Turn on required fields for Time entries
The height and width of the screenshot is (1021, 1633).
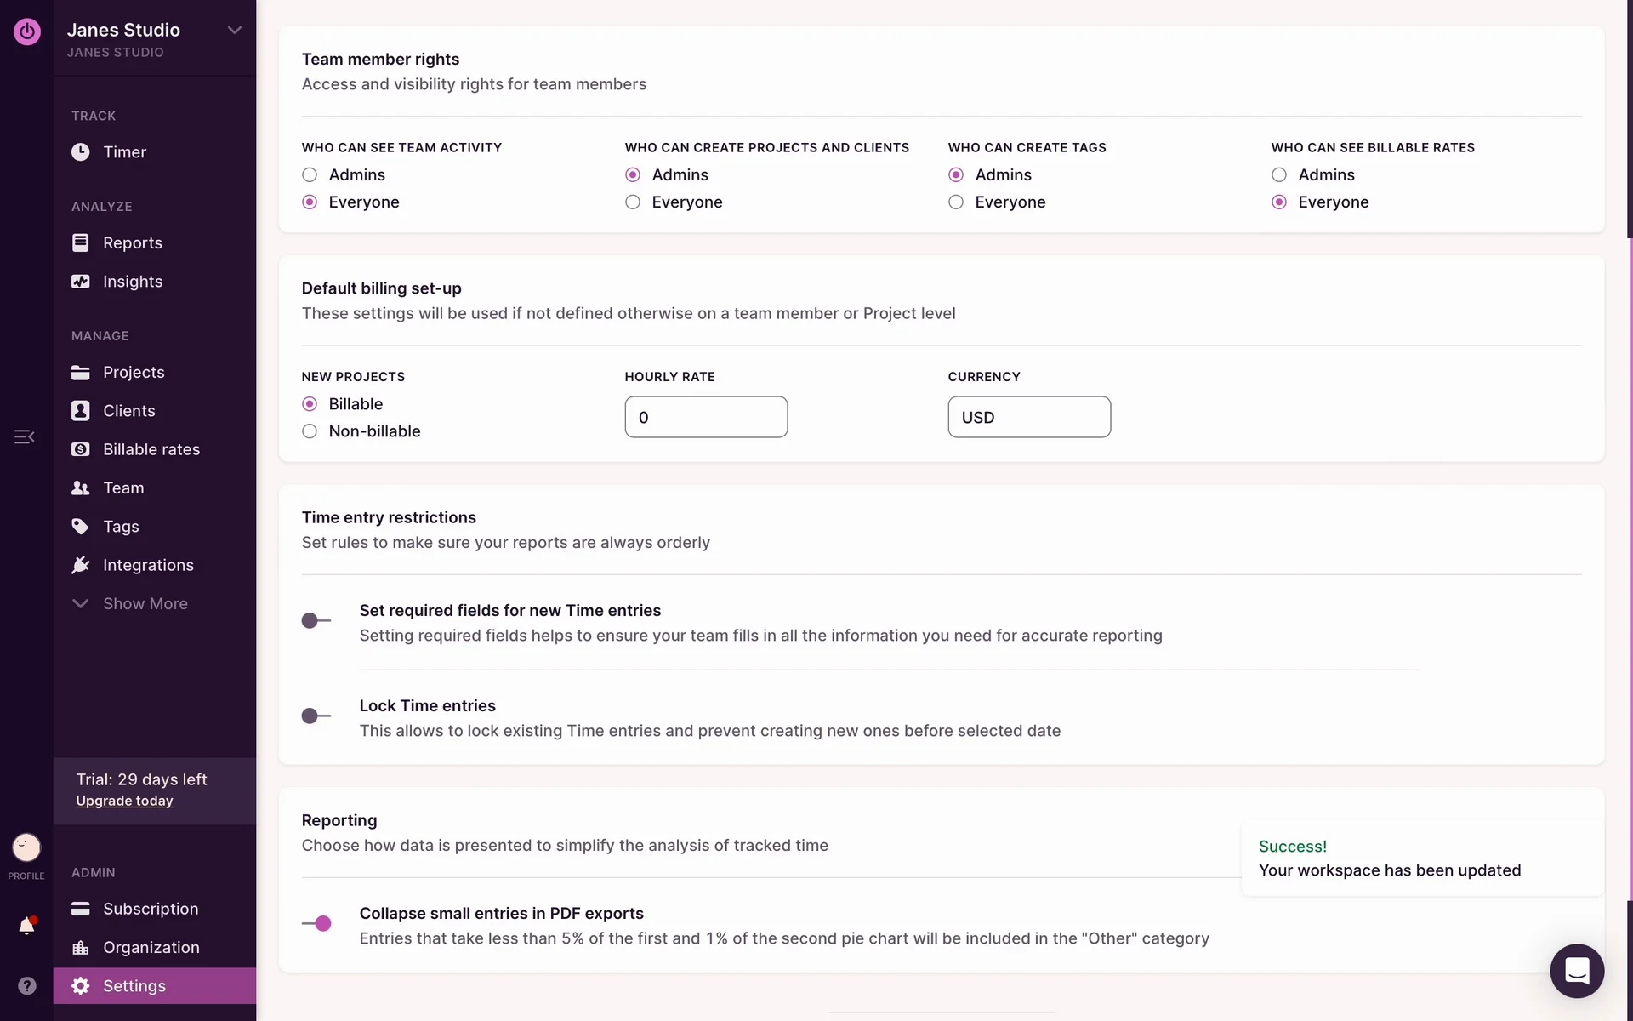[316, 620]
